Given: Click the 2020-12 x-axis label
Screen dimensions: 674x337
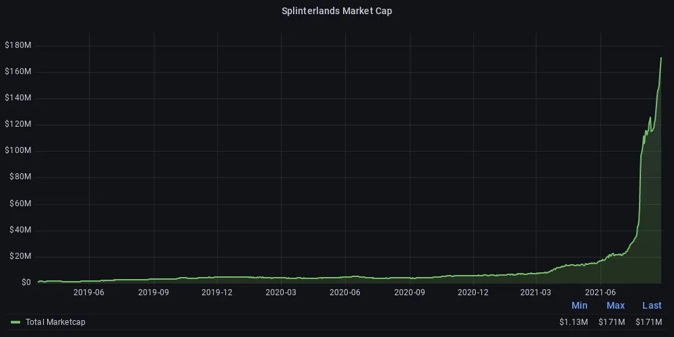Looking at the screenshot, I should pyautogui.click(x=473, y=293).
